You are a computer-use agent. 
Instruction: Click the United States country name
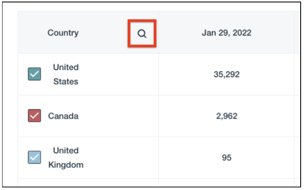point(66,74)
